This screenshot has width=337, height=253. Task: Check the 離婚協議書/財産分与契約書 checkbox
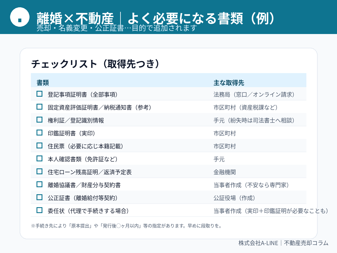pos(39,184)
